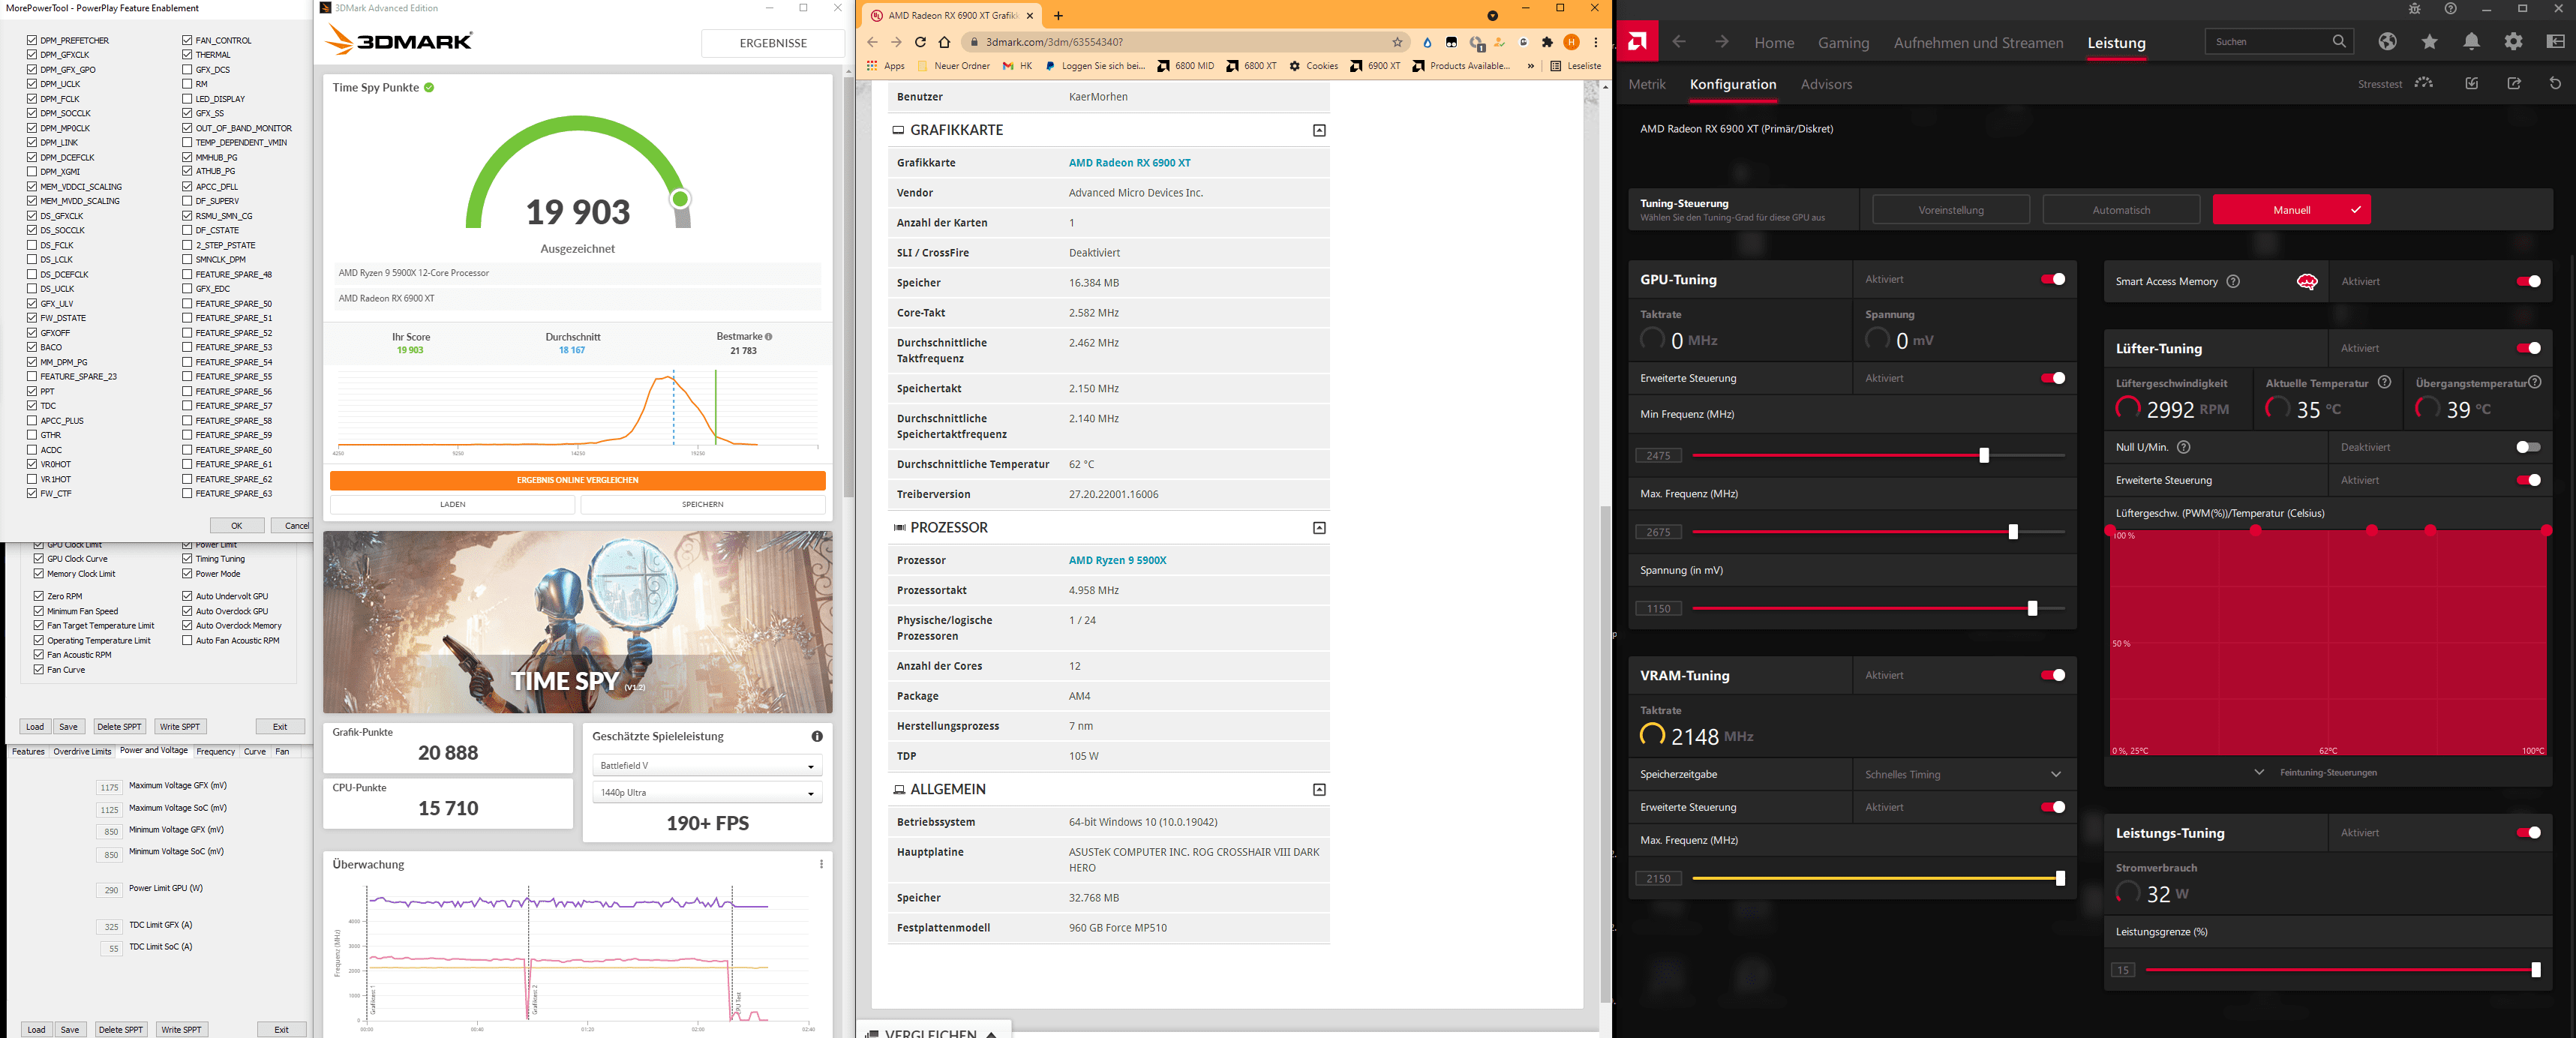The width and height of the screenshot is (2576, 1038).
Task: Click load tuning profile icon
Action: pos(2472,83)
